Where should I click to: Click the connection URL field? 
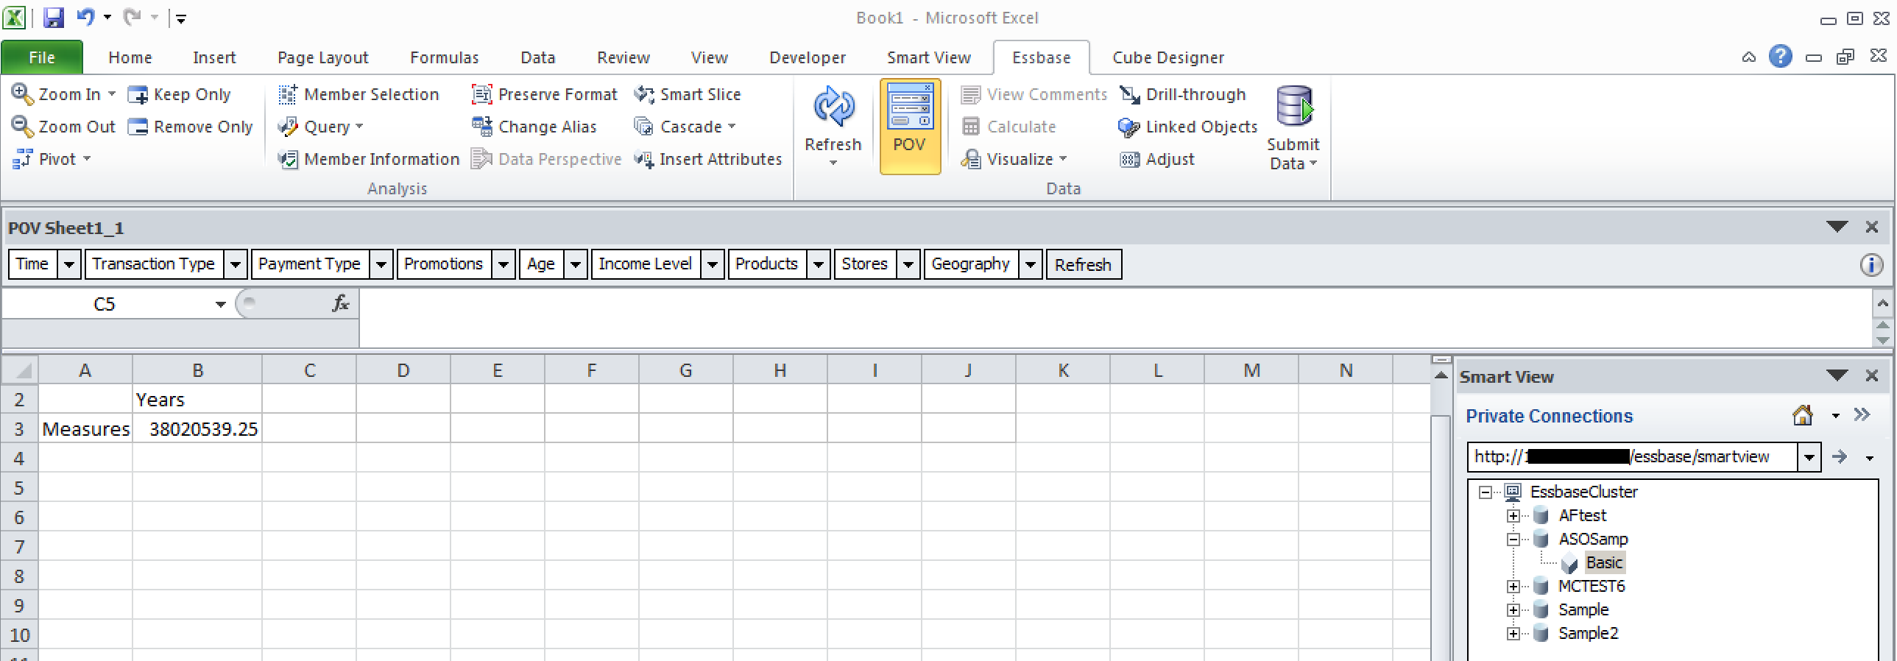(1632, 457)
